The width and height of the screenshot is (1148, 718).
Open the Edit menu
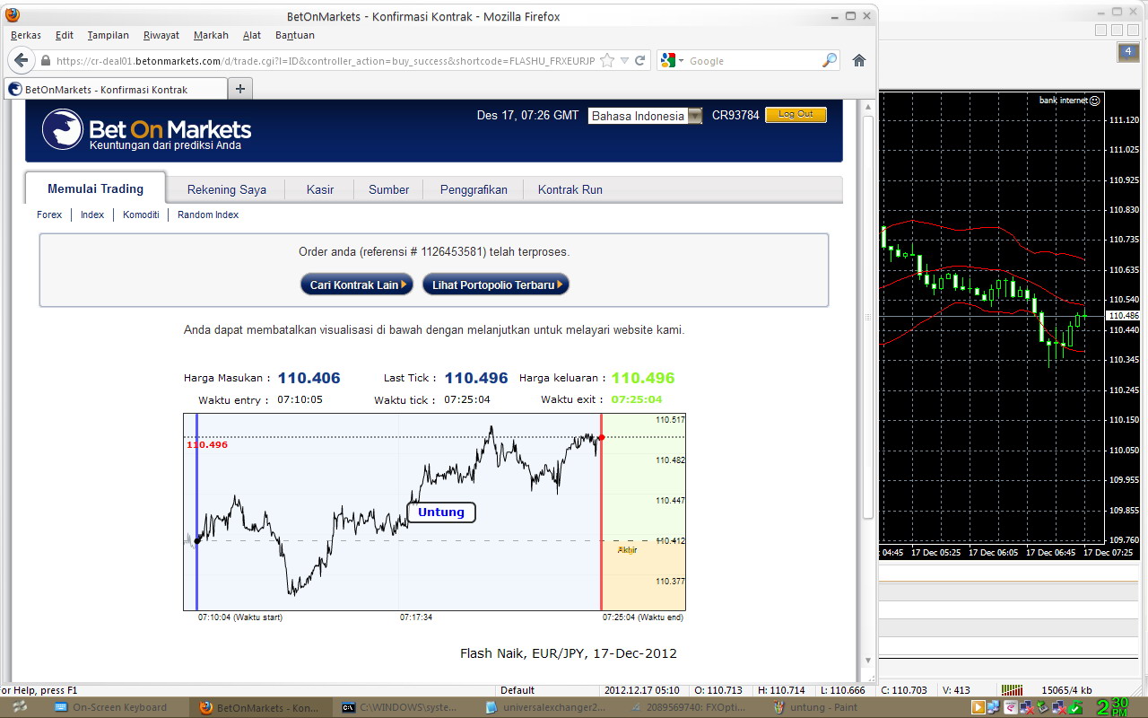65,35
